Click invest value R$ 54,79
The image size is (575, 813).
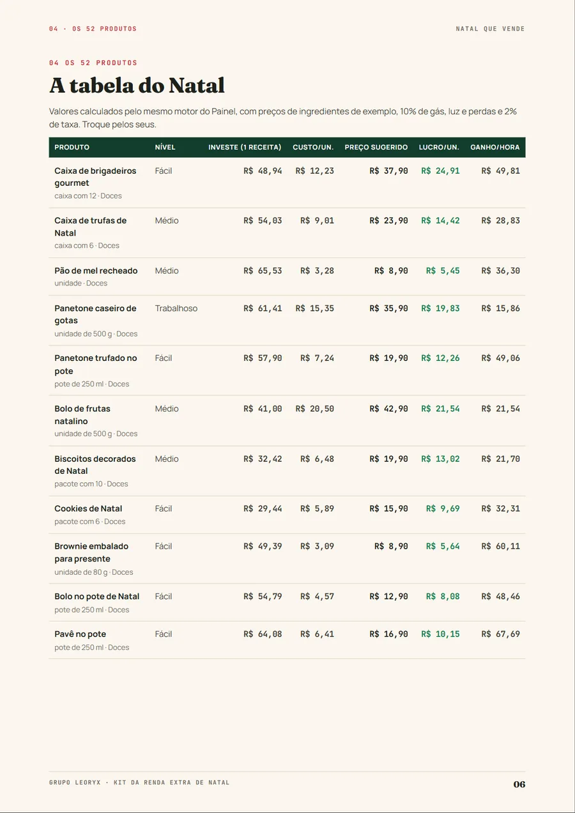tap(263, 596)
